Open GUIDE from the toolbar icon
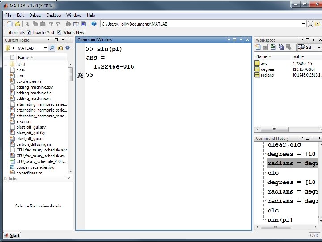 point(76,24)
